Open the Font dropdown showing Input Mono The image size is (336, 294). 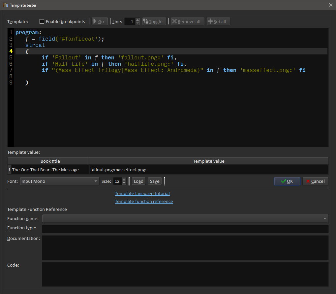(59, 181)
